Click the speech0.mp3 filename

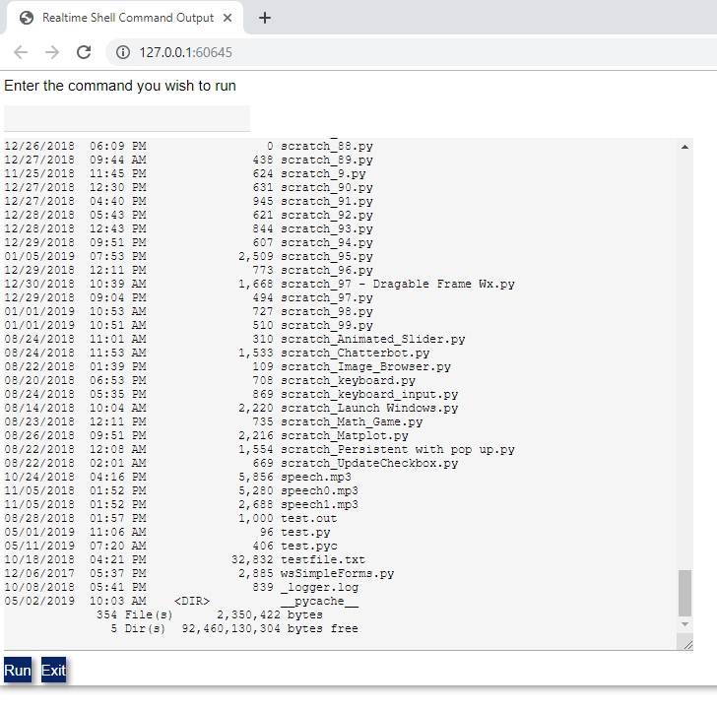click(x=319, y=490)
